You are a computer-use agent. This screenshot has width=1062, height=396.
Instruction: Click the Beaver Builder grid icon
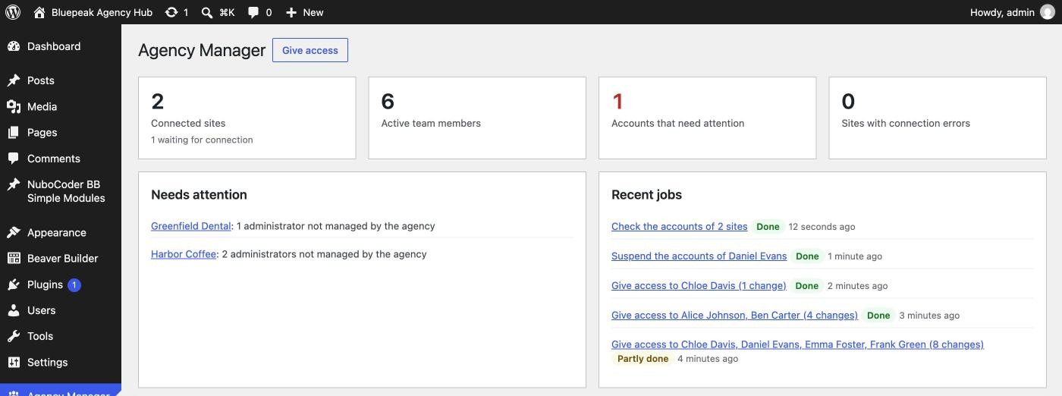[14, 258]
